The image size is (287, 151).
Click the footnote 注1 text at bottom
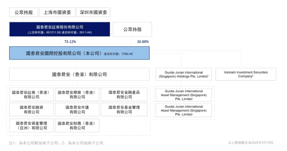coord(57,143)
